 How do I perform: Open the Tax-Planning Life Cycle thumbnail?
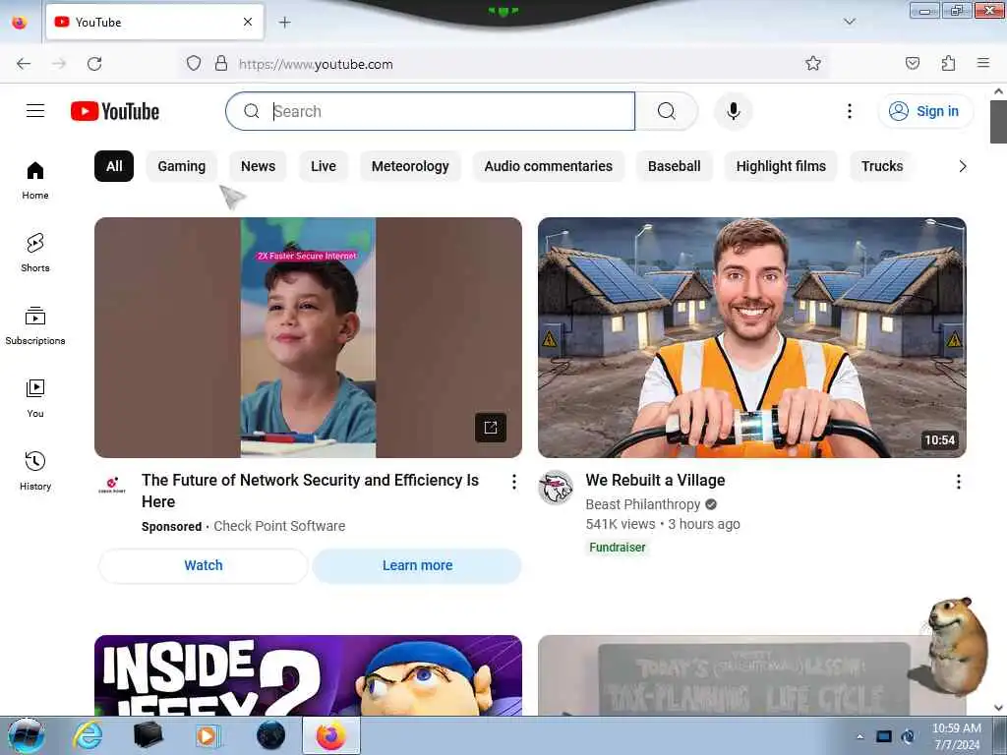point(752,675)
